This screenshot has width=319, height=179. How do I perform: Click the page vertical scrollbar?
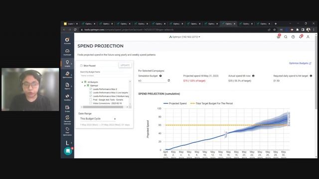click(x=316, y=73)
